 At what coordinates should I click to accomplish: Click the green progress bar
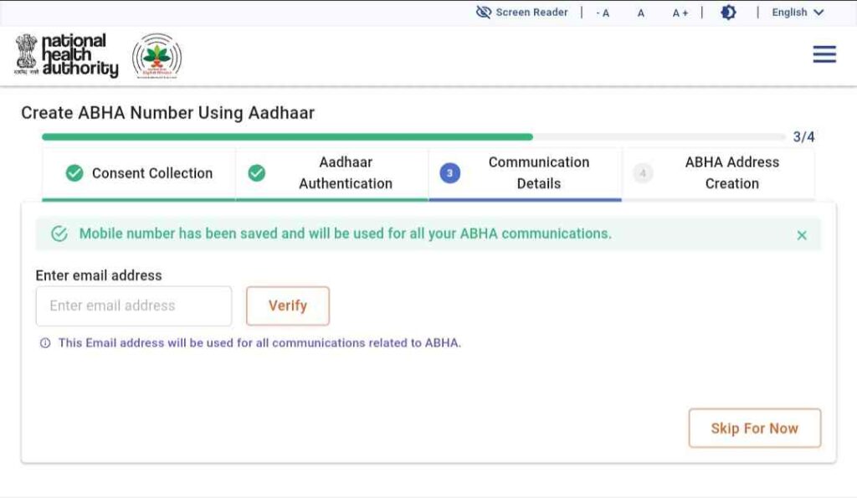[288, 136]
